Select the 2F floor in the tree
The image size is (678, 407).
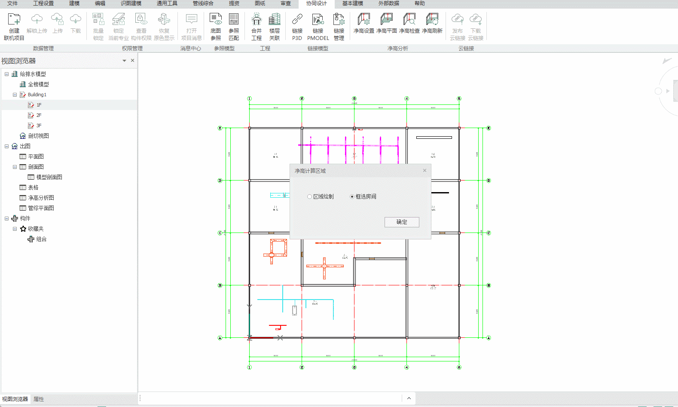tap(39, 115)
